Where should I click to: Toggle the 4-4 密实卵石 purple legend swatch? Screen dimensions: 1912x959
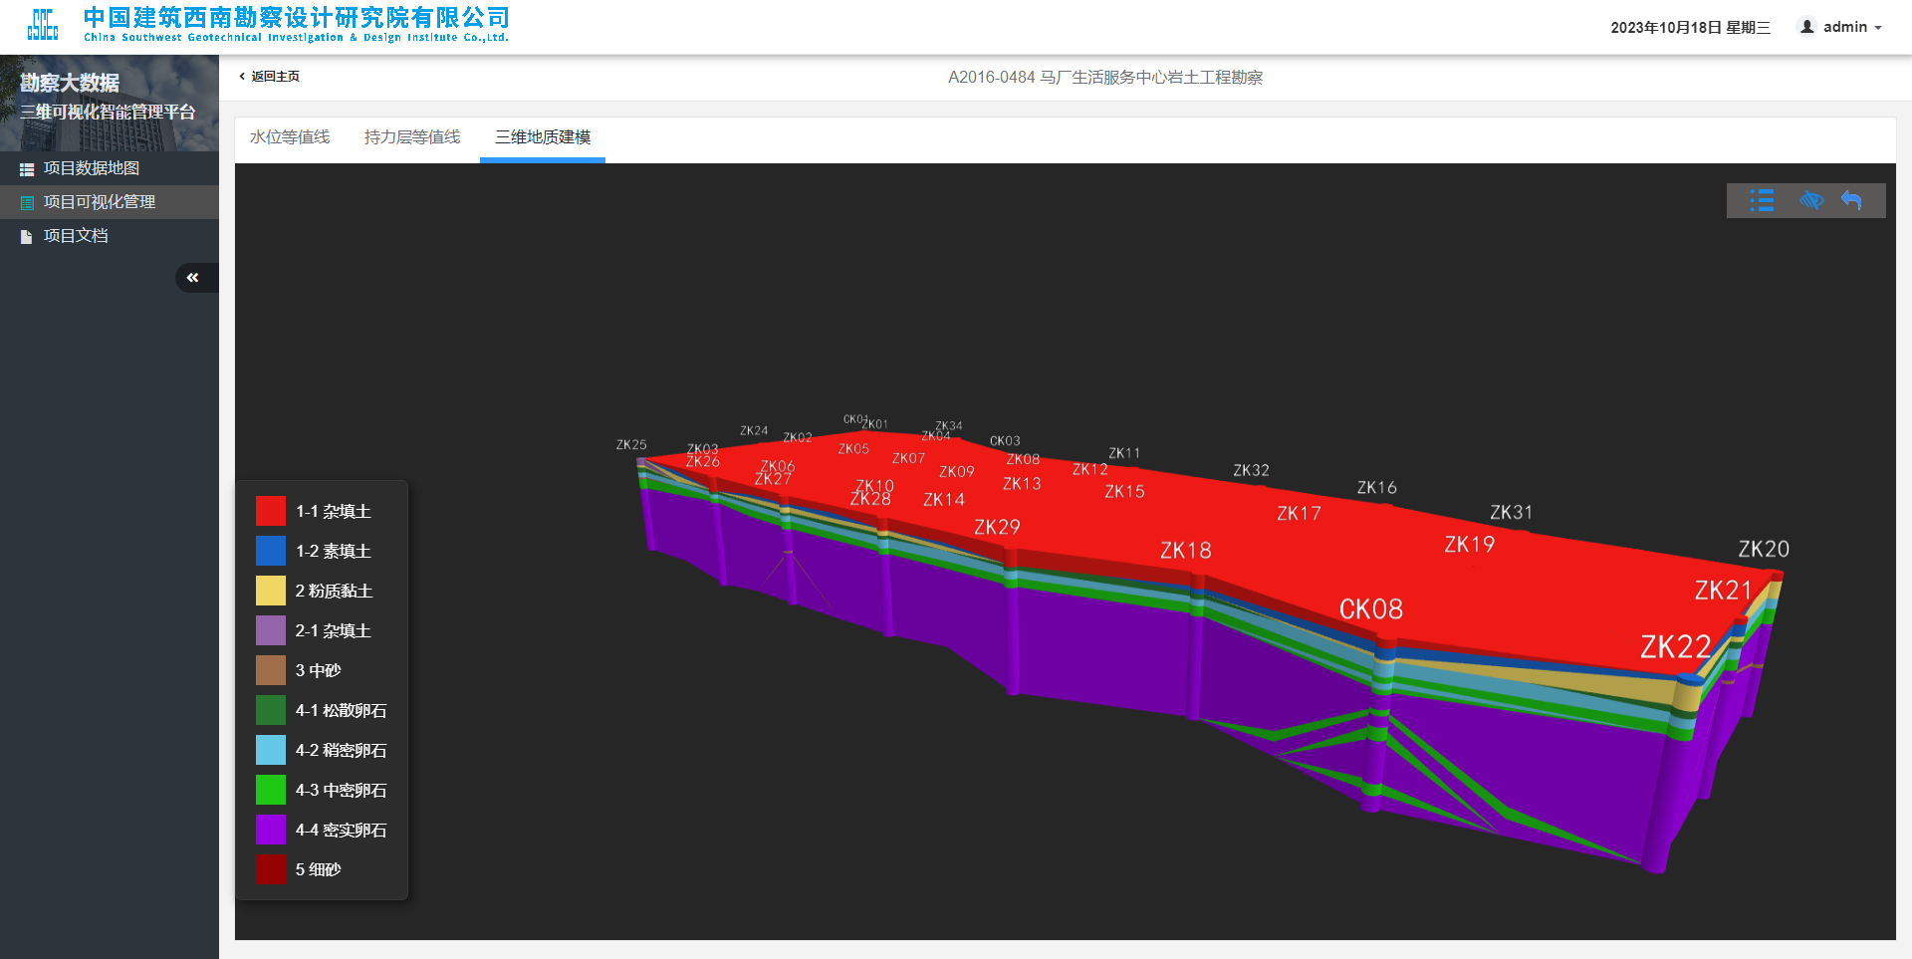pos(271,830)
